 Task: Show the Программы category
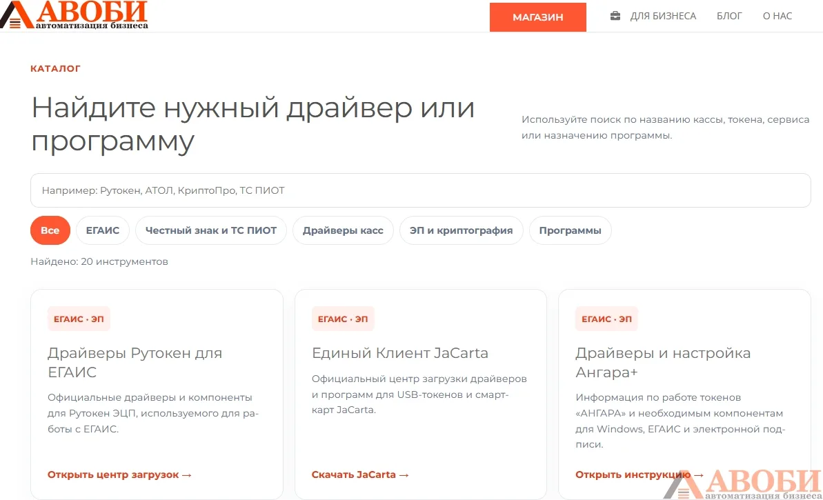pyautogui.click(x=570, y=230)
